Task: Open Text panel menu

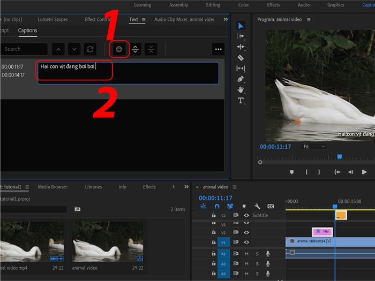Action: 144,20
